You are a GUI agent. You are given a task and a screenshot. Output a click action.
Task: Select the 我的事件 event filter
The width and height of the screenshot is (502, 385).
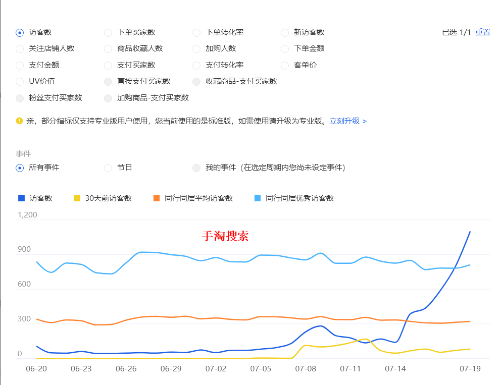tap(196, 168)
